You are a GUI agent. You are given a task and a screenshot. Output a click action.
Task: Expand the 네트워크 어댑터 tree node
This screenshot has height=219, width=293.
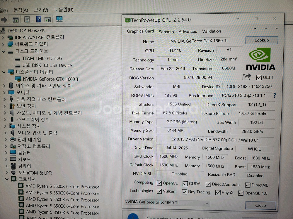[4, 44]
